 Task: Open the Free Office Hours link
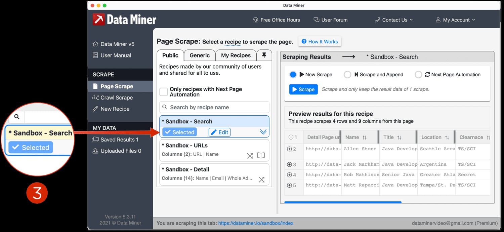click(277, 20)
